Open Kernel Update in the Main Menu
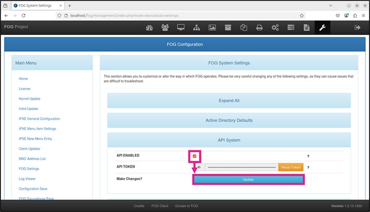Viewport: 370px width, 212px height. click(x=30, y=99)
